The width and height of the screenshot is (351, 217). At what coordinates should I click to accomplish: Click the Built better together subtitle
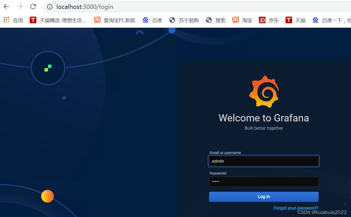click(x=264, y=128)
